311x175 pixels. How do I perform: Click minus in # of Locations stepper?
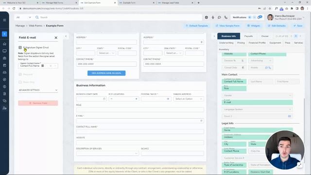(111, 99)
